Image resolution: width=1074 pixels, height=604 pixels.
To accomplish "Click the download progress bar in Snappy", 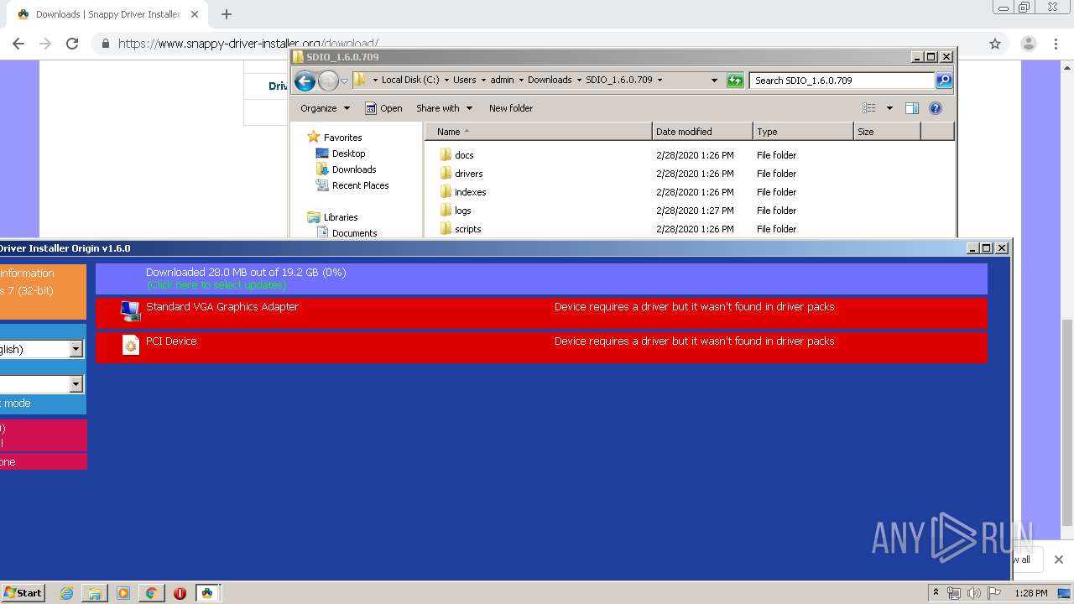I will coord(541,279).
